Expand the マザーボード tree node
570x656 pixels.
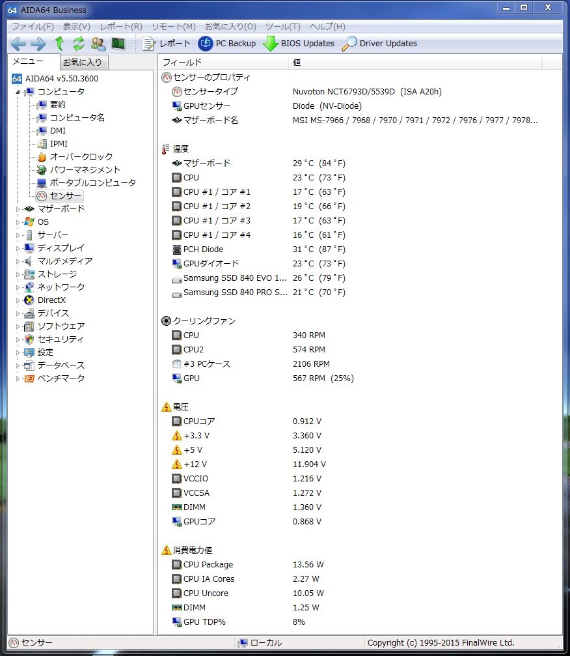(18, 208)
